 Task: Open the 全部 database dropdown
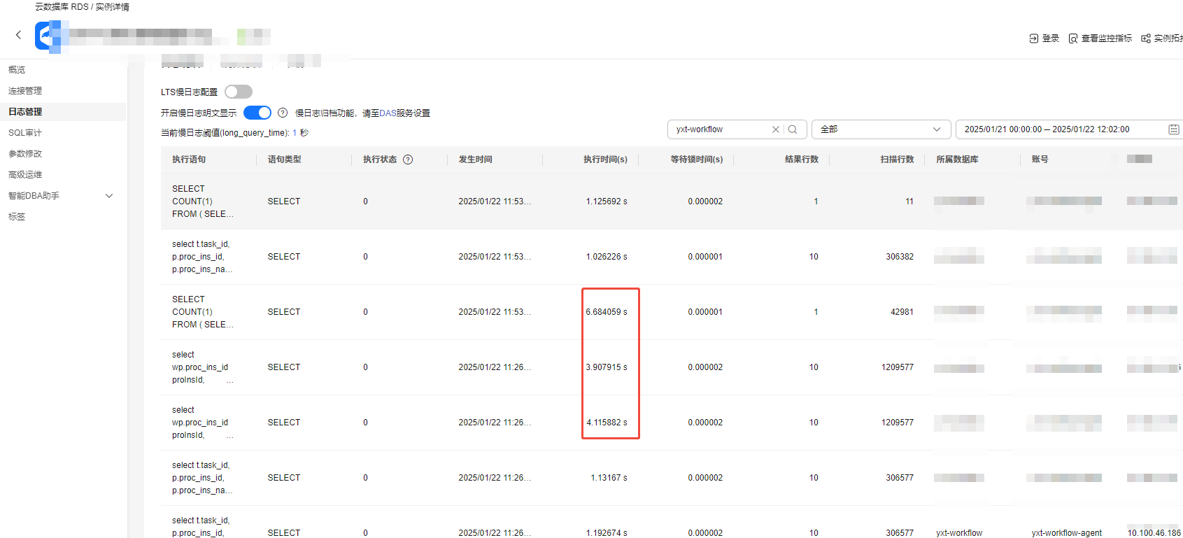pyautogui.click(x=881, y=129)
